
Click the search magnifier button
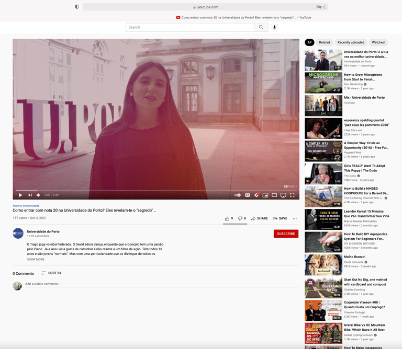click(x=261, y=27)
